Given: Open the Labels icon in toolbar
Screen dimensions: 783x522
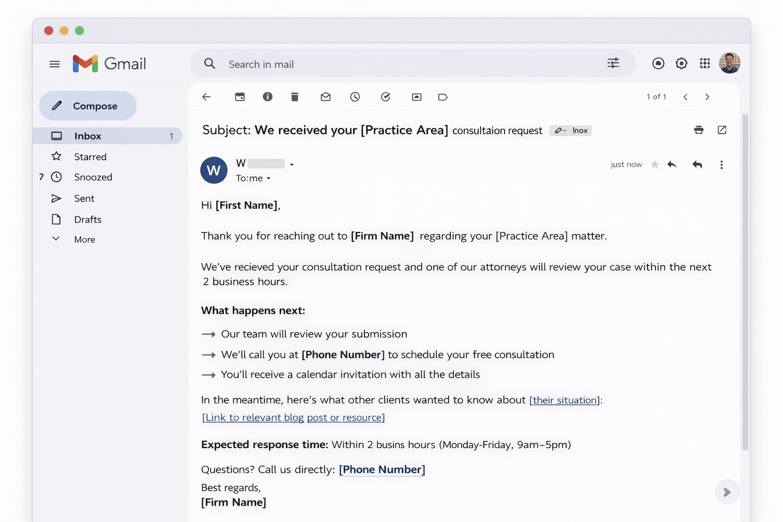Looking at the screenshot, I should [x=442, y=97].
